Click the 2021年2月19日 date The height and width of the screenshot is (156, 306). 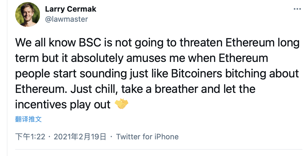[x=80, y=137]
